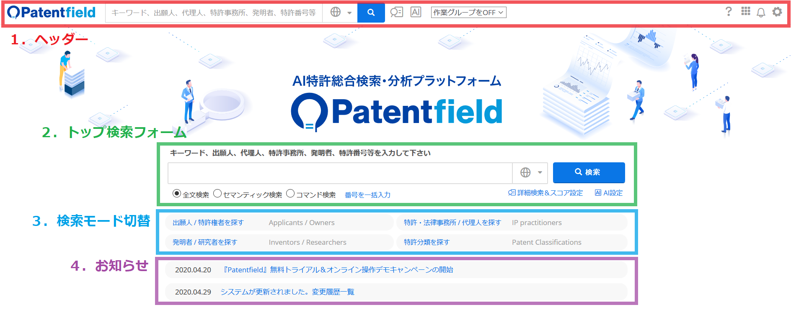Click 発明者 / 研究者を探す mode
Image resolution: width=791 pixels, height=310 pixels.
point(205,242)
